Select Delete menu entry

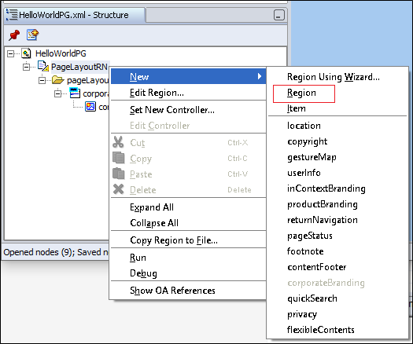coord(188,190)
